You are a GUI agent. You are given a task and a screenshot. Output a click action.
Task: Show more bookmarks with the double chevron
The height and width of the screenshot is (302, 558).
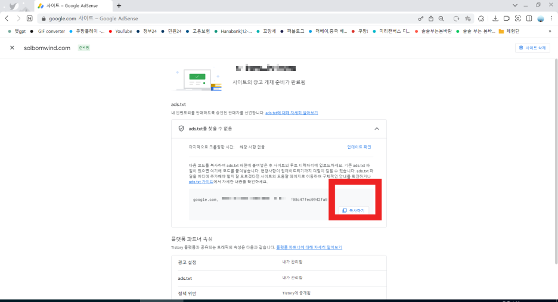point(550,32)
